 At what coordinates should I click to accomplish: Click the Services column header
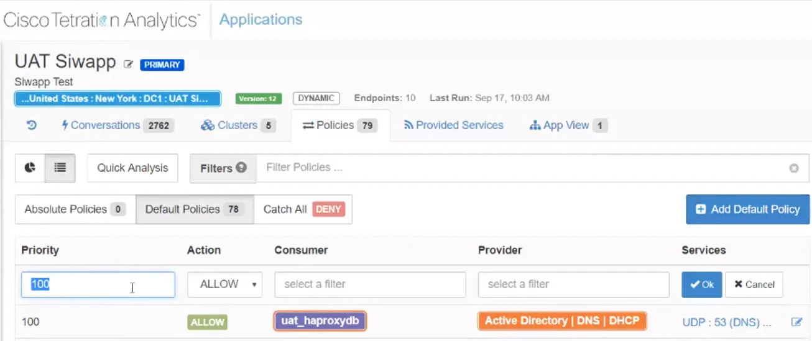[704, 250]
